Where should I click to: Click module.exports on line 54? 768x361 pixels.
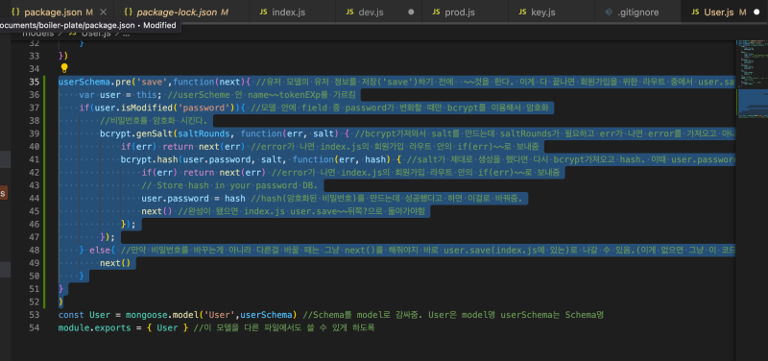point(94,328)
